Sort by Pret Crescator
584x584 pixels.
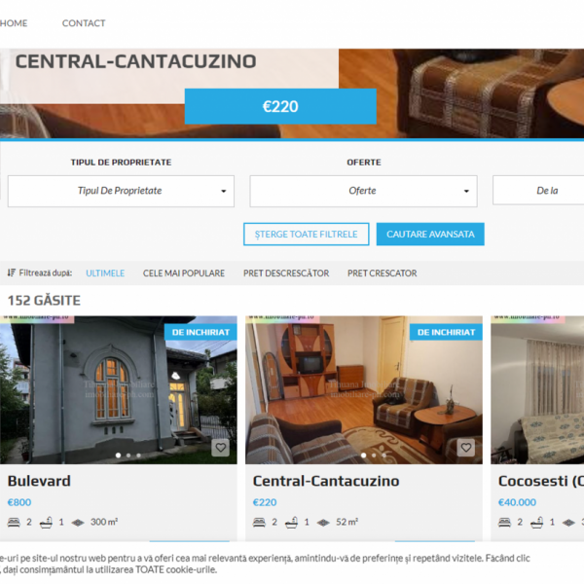[383, 273]
